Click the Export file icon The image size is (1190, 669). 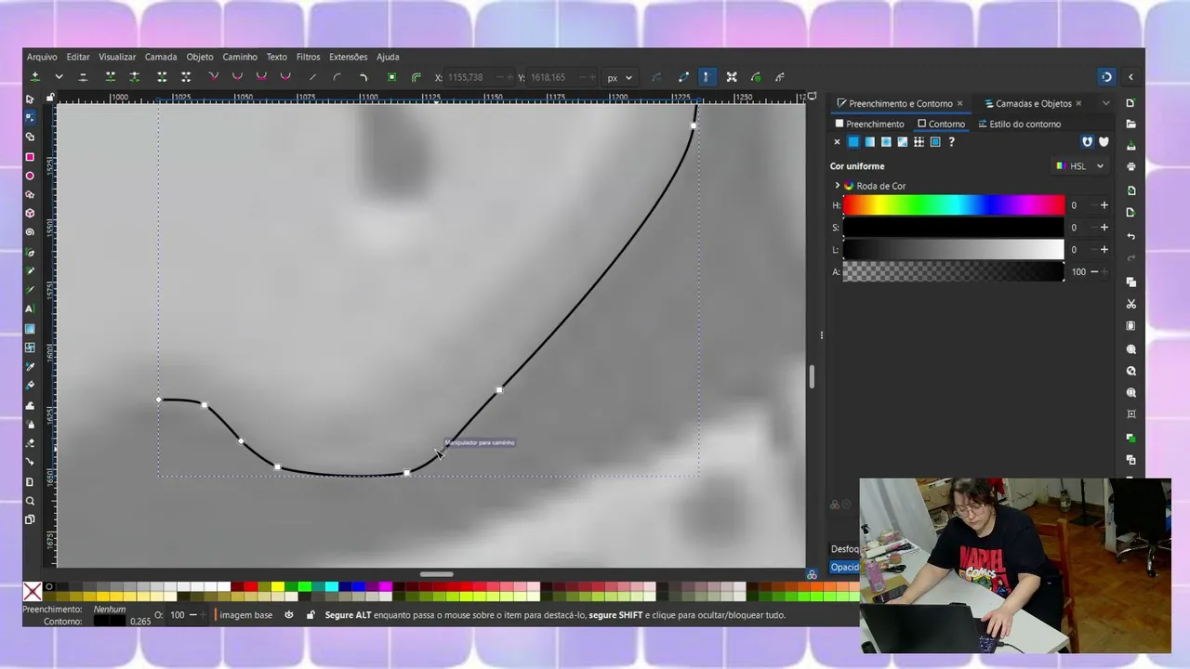(x=1130, y=213)
